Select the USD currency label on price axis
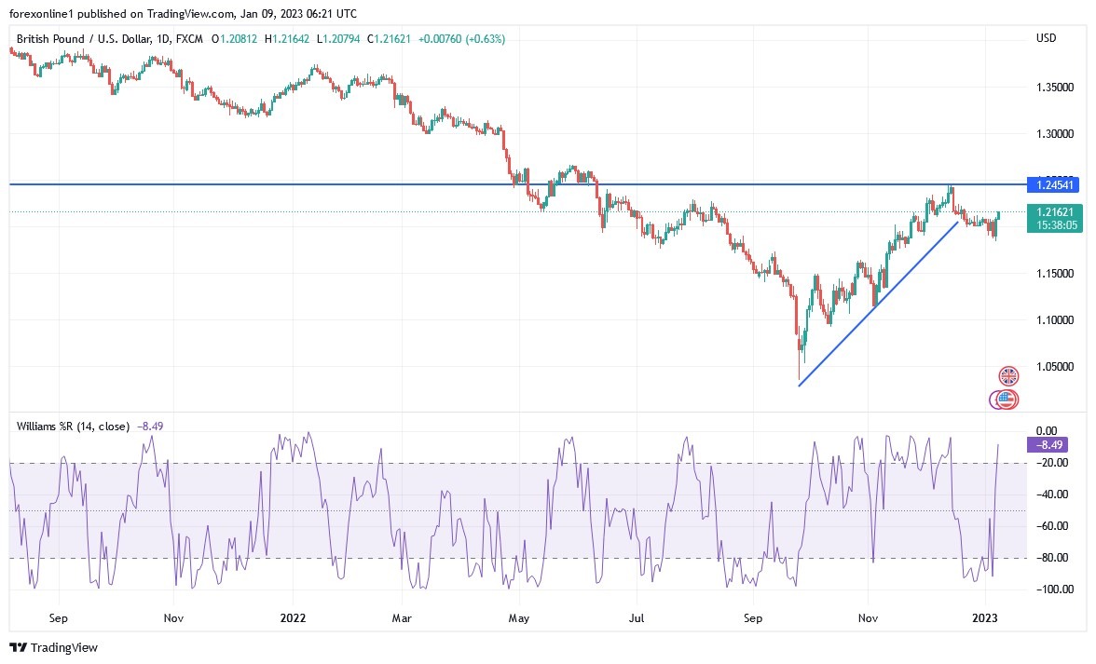 [1046, 38]
